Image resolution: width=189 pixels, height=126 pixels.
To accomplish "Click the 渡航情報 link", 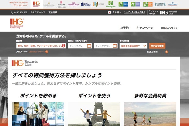I will click(x=53, y=12).
